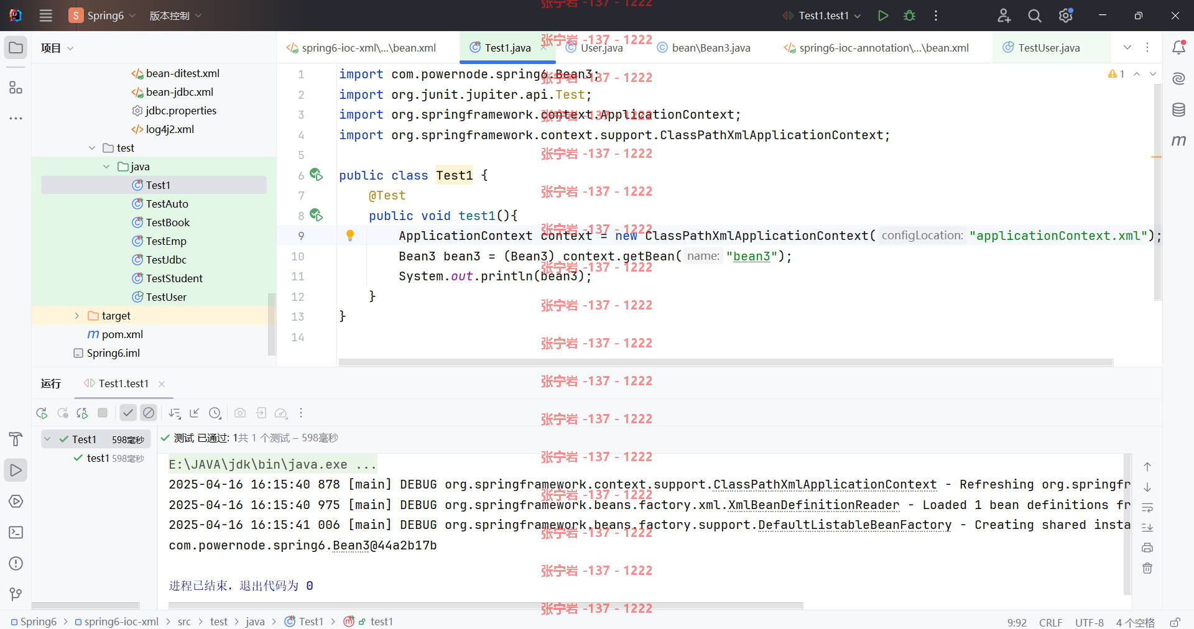Toggle soft-wrap in console

[x=1147, y=507]
